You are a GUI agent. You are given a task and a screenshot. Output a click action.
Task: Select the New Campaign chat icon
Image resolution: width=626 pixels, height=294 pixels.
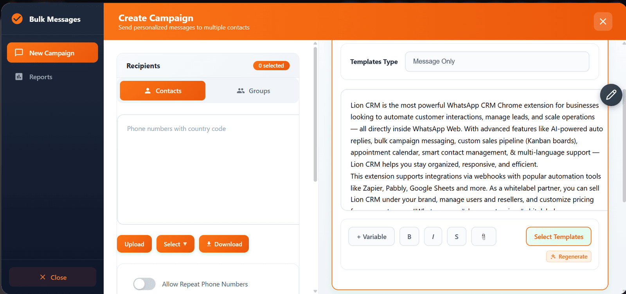[19, 52]
